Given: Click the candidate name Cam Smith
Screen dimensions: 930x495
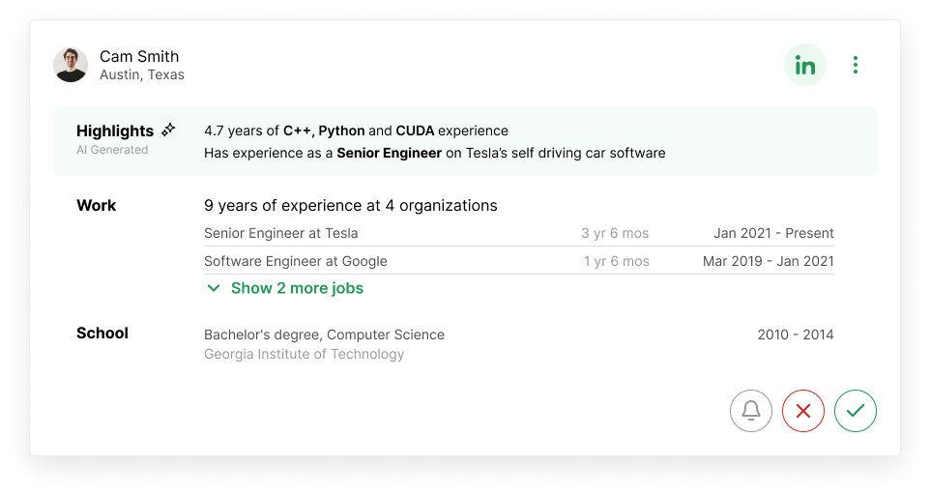Looking at the screenshot, I should [x=139, y=56].
